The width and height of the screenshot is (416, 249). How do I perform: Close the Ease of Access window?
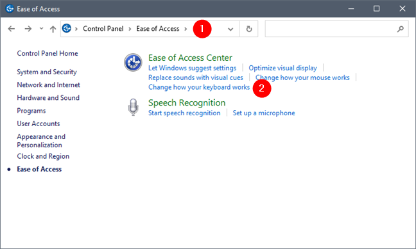(x=403, y=9)
